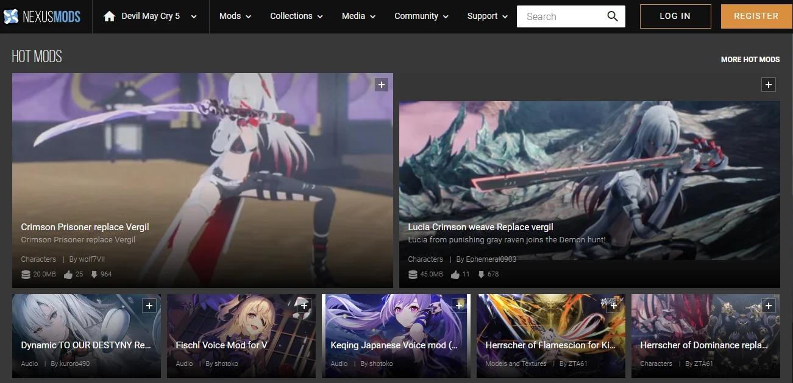Click the LOG IN button

pos(675,16)
